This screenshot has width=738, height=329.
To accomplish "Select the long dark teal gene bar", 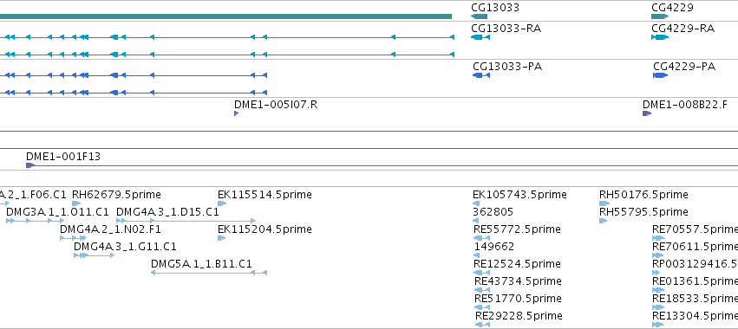I will 226,16.
